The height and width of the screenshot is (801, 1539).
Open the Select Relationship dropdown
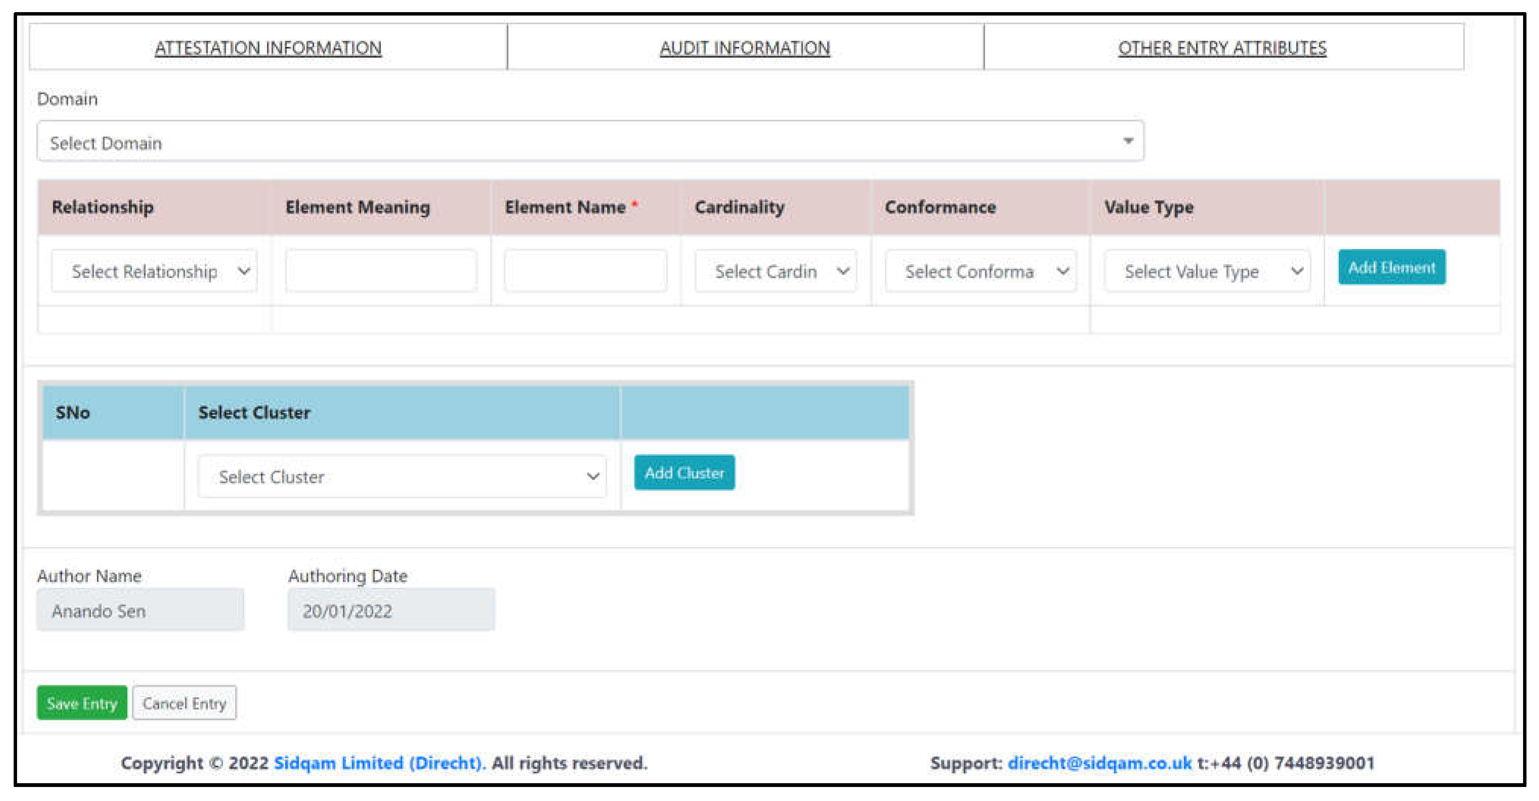154,271
